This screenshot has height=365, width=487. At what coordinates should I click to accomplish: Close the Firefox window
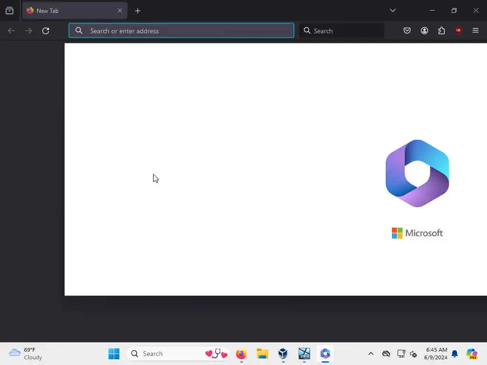[476, 10]
